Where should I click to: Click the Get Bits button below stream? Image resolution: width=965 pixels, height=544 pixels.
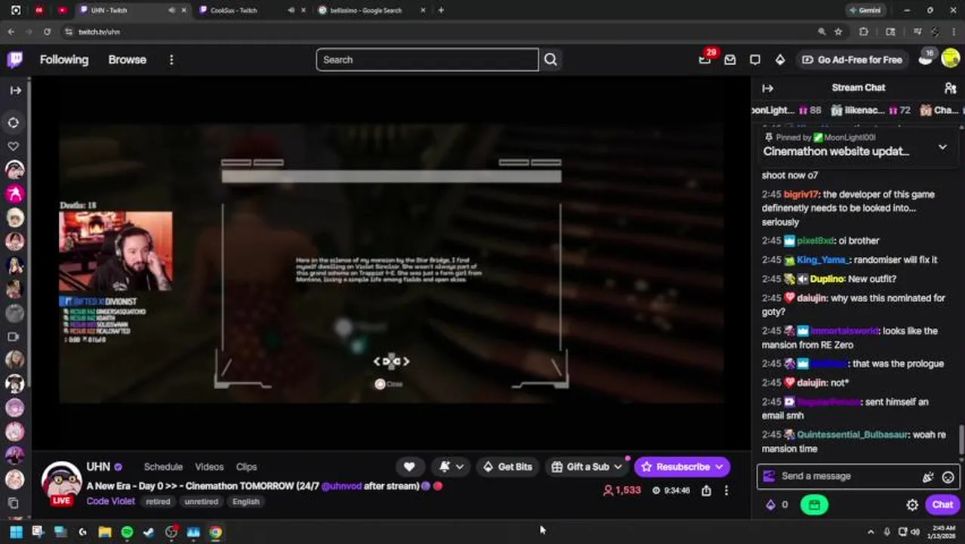click(507, 467)
